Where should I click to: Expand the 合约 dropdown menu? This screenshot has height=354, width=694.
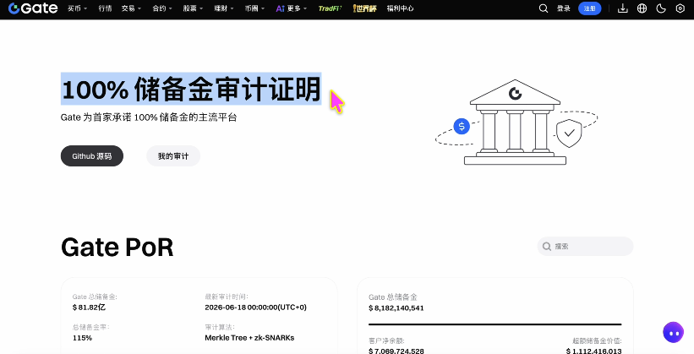coord(162,8)
